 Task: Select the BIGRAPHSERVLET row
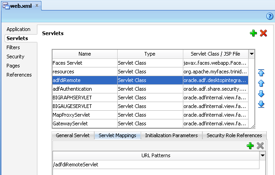tap(150, 98)
